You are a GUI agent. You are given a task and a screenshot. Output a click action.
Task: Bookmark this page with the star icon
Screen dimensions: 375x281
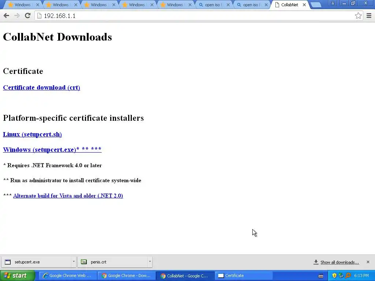pos(358,16)
